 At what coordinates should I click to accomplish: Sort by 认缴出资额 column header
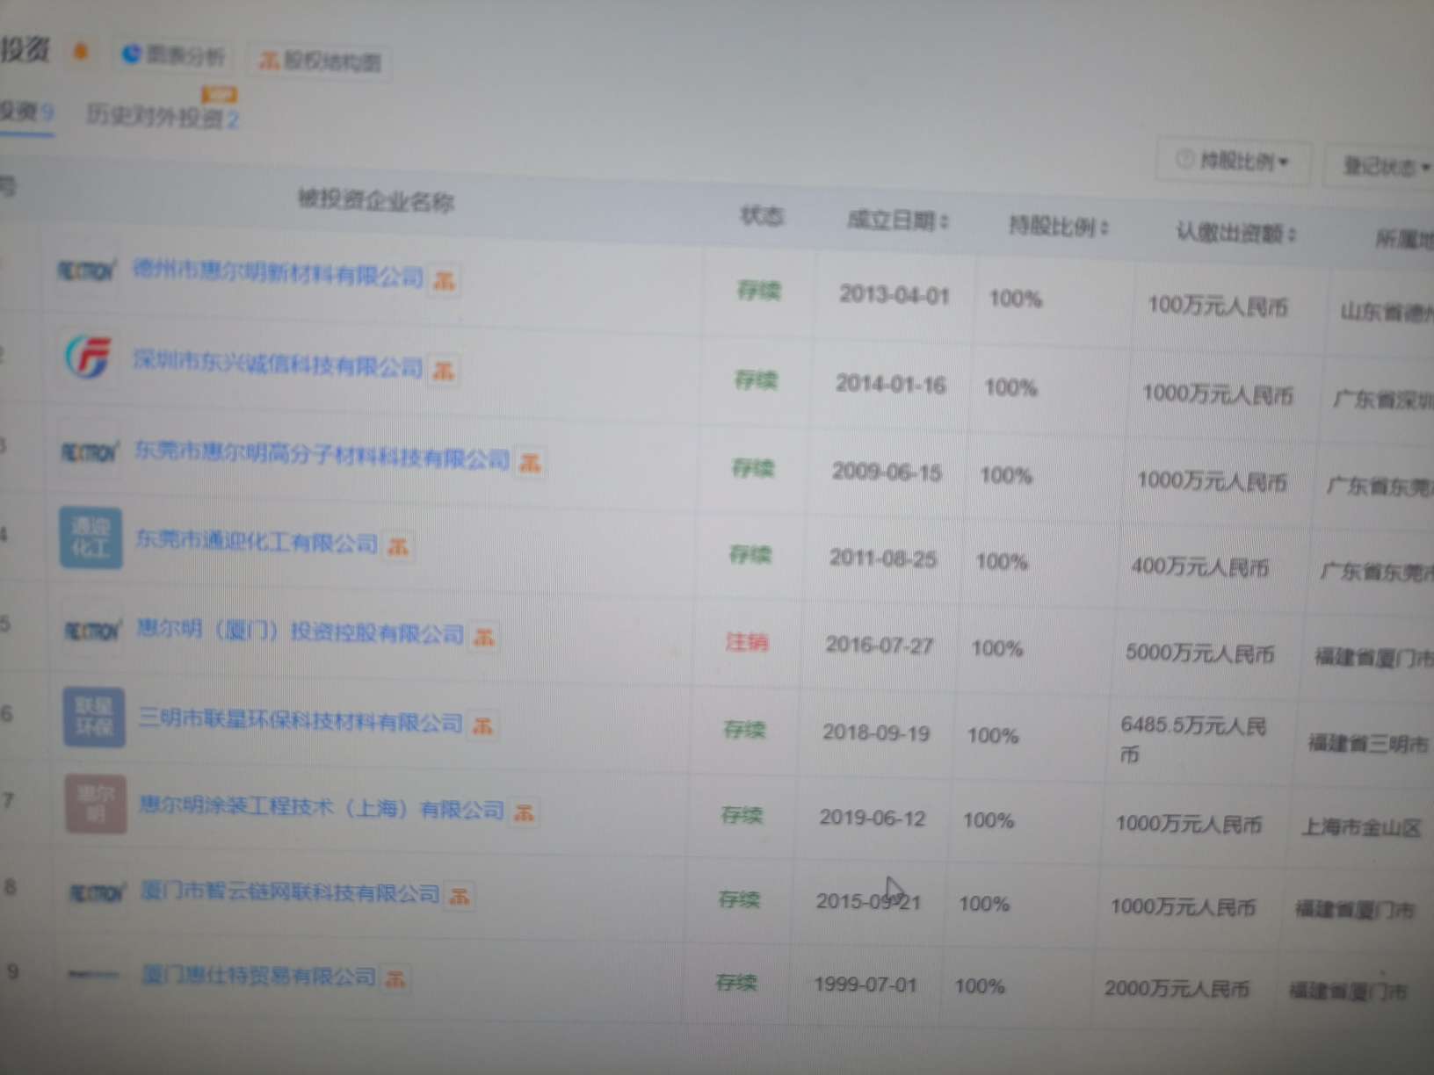tap(1236, 233)
